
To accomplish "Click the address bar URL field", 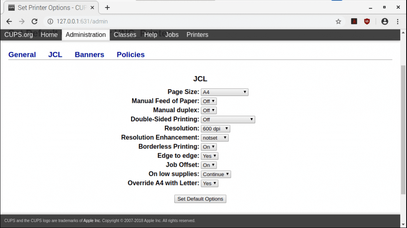I will click(191, 21).
